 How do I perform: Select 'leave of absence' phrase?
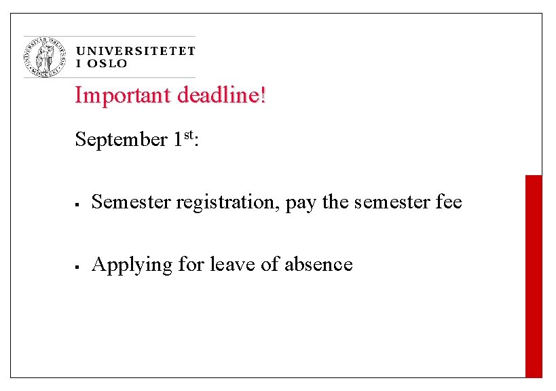pyautogui.click(x=282, y=264)
